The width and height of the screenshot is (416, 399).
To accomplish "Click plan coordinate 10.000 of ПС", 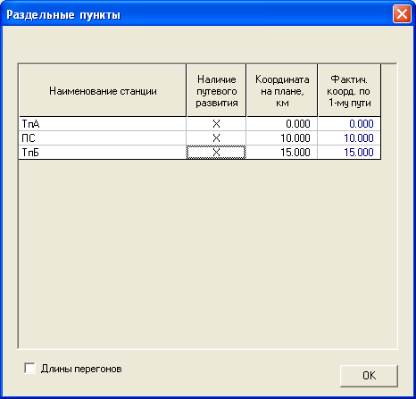I will click(x=282, y=138).
